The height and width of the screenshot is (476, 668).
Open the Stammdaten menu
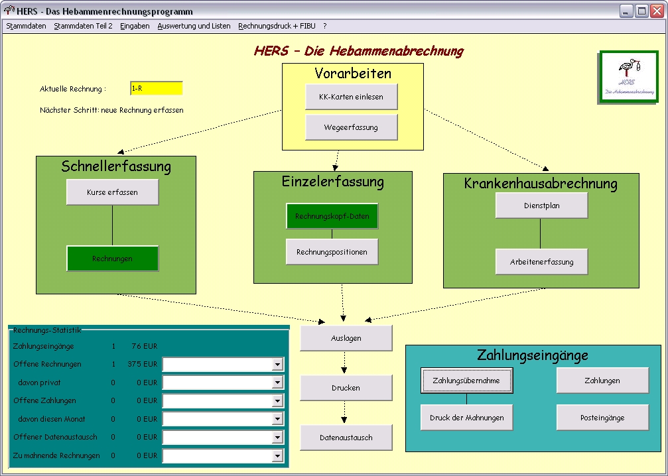click(x=27, y=26)
